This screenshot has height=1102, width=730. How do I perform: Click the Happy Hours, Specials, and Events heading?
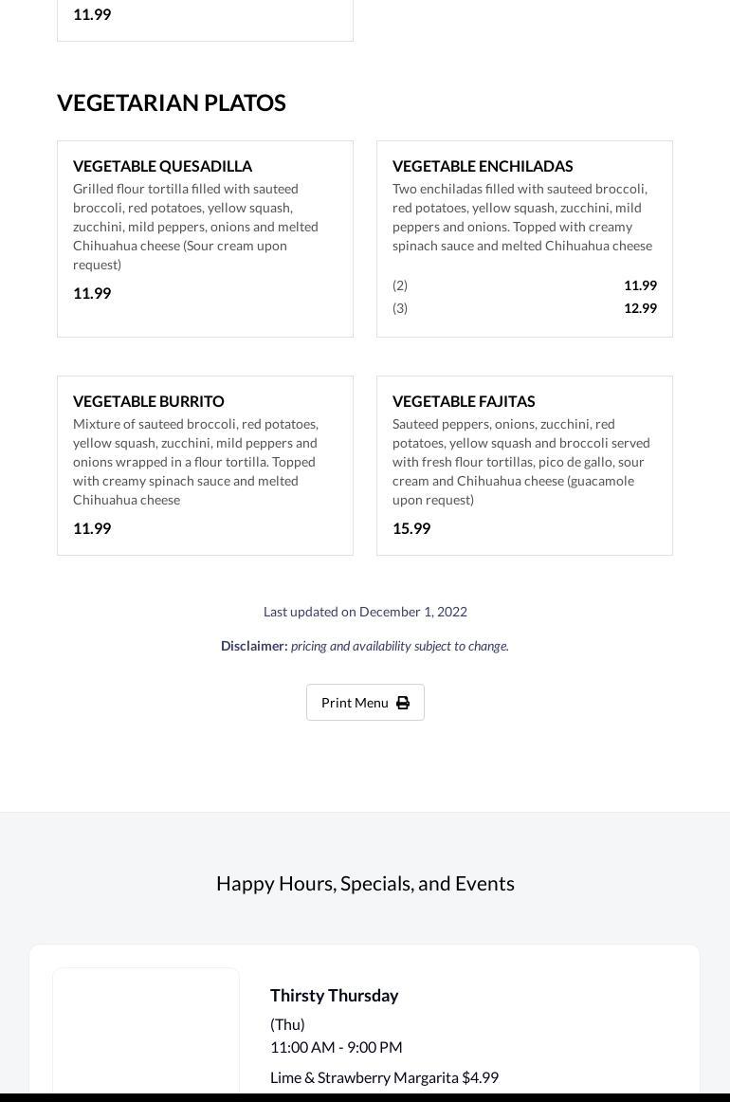tap(365, 883)
